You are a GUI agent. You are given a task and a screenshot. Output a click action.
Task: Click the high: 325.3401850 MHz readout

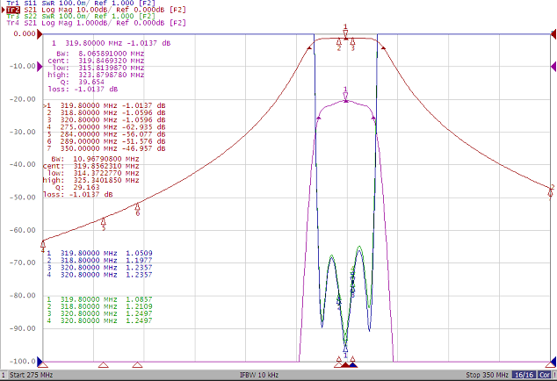pyautogui.click(x=91, y=180)
